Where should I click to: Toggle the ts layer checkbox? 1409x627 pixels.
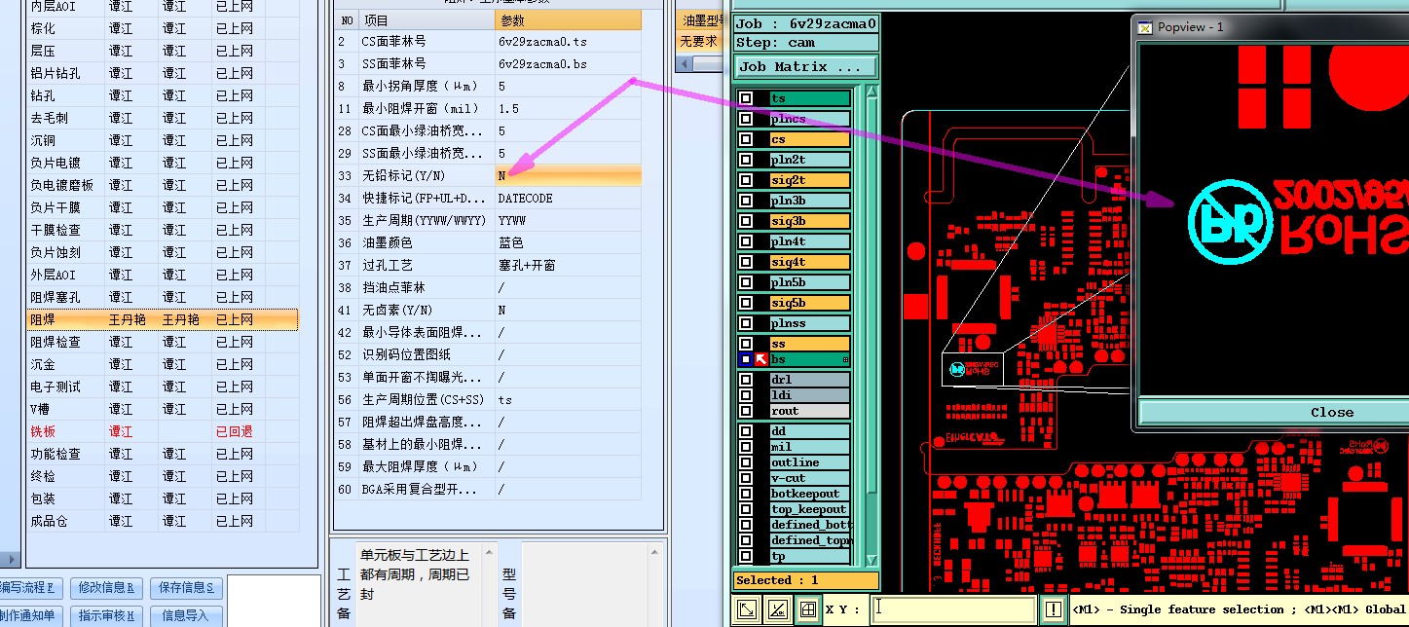click(745, 98)
